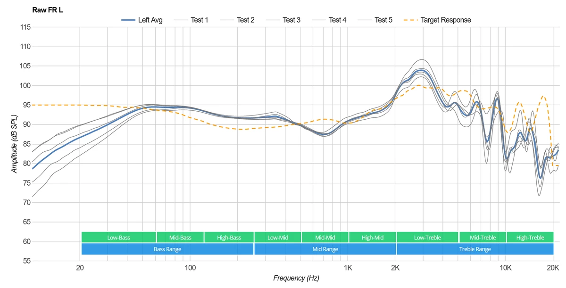Select the Low-Bass band label

(x=118, y=237)
